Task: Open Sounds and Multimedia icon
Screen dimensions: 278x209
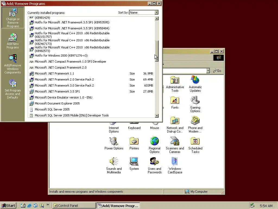Action: coord(114,165)
